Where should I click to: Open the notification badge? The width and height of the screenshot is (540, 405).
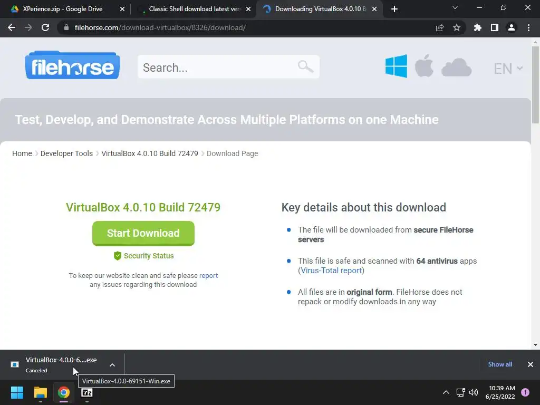pyautogui.click(x=525, y=392)
